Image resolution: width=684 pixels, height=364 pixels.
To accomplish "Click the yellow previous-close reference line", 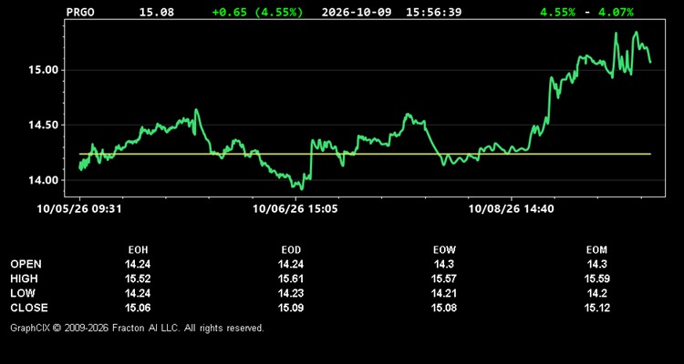I will coord(365,154).
